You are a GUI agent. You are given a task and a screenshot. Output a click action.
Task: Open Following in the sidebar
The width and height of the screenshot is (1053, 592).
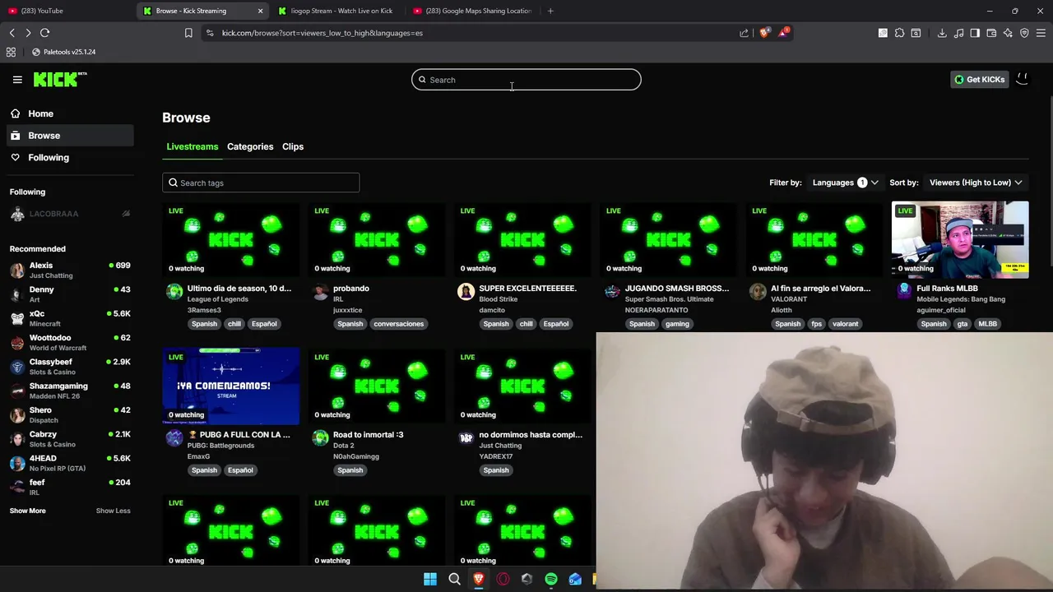(x=69, y=157)
